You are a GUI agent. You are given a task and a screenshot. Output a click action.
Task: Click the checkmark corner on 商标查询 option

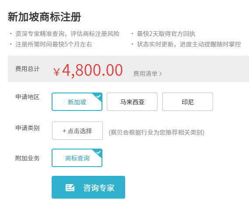click(x=98, y=153)
